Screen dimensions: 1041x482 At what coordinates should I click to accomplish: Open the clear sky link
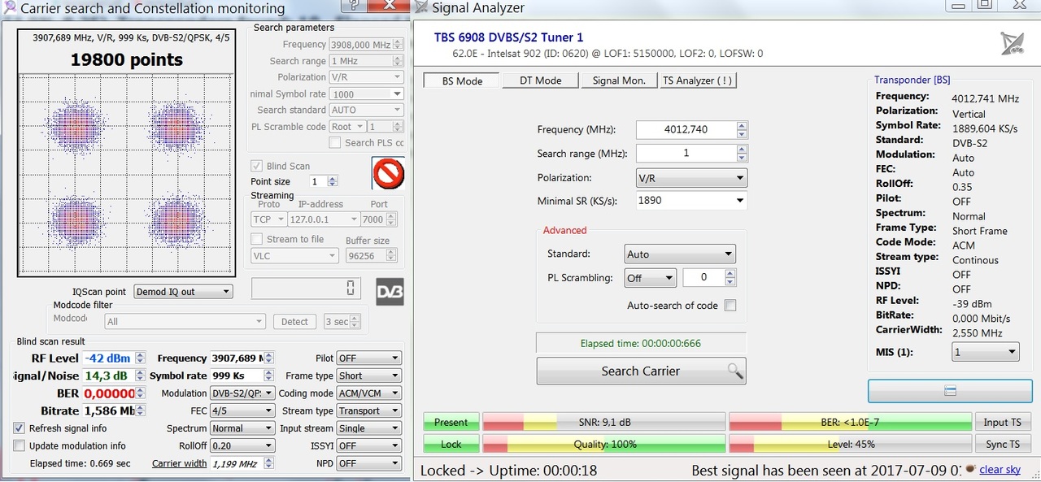1000,469
